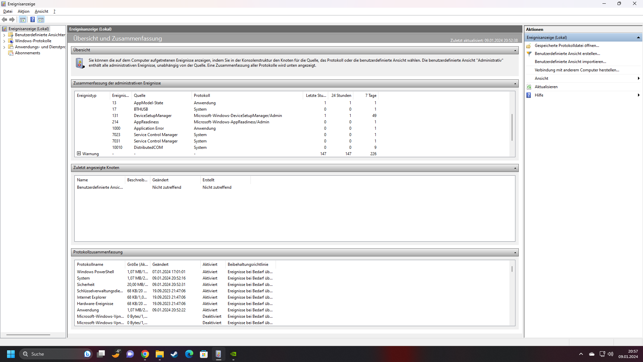This screenshot has width=643, height=362.
Task: Open the Aktion menu
Action: click(x=23, y=11)
